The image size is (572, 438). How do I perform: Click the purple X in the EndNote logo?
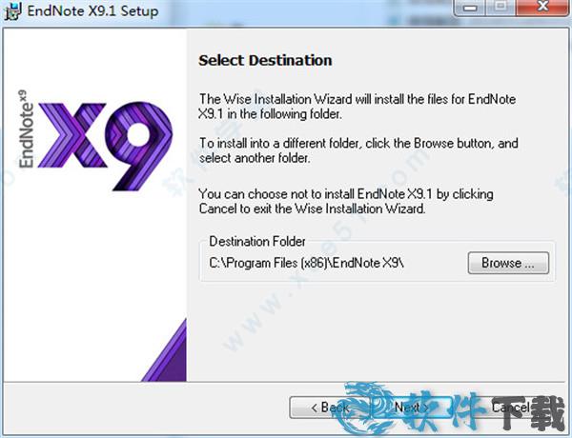click(72, 135)
